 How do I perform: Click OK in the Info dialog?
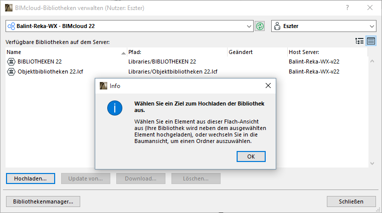pyautogui.click(x=251, y=156)
